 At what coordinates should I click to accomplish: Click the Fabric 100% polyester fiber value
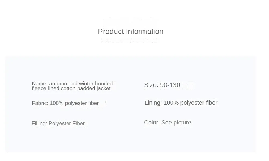(x=74, y=103)
